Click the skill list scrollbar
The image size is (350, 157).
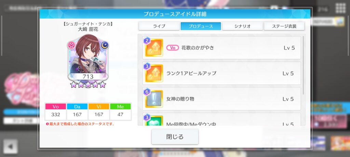tap(303, 66)
